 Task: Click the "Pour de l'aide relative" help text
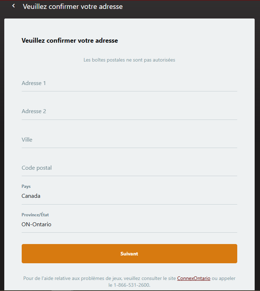(x=100, y=278)
